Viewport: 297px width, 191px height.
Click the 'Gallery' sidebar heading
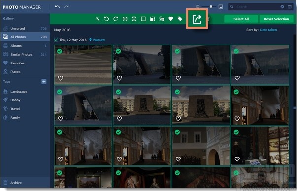pyautogui.click(x=8, y=18)
